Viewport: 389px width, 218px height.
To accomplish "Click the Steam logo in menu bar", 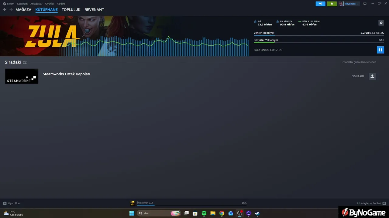I will [4, 4].
